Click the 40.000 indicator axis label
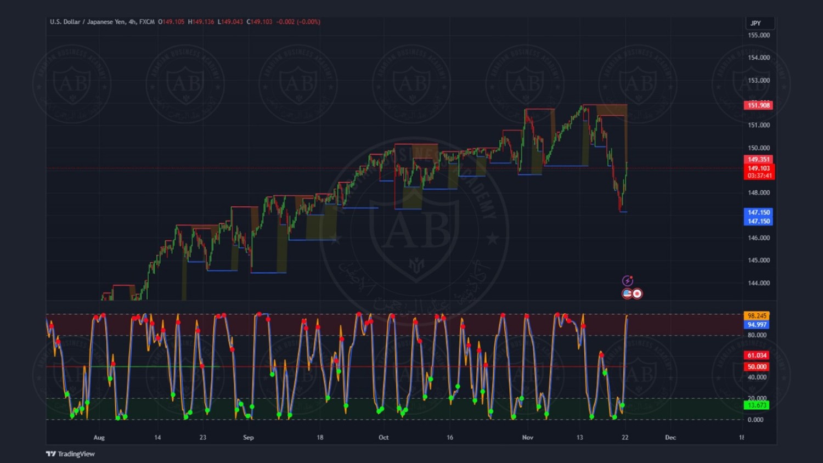This screenshot has width=823, height=463. (x=757, y=377)
